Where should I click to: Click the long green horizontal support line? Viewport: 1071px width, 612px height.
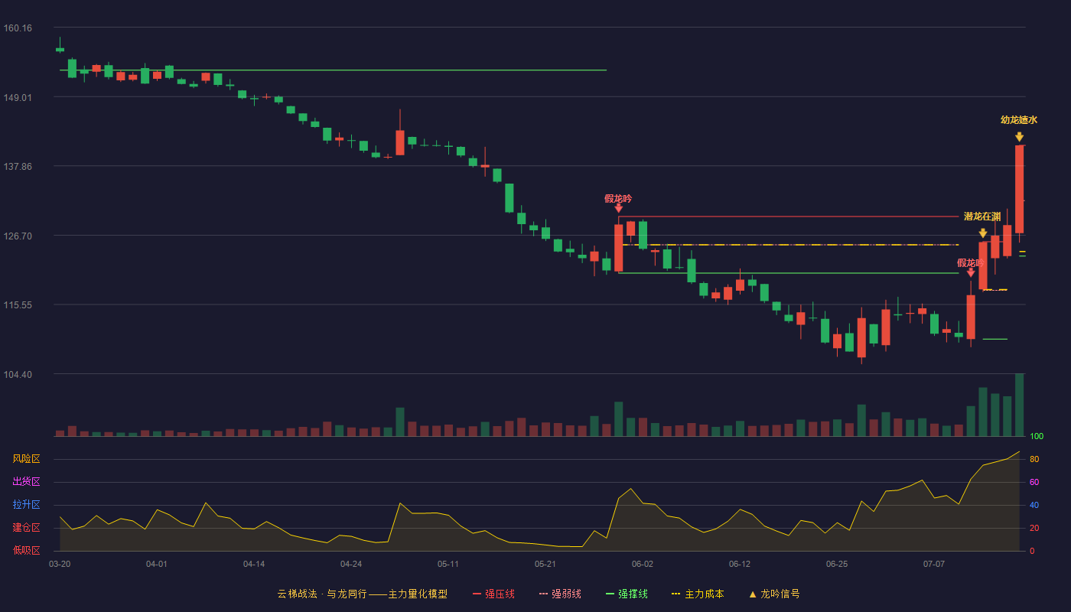[x=333, y=70]
